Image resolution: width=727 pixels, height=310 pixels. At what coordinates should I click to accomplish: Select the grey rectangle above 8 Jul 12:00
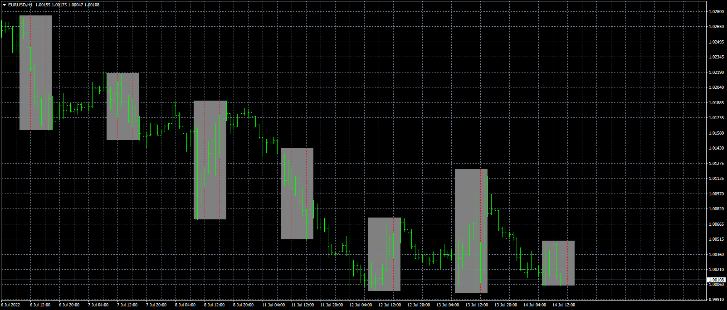(x=210, y=160)
